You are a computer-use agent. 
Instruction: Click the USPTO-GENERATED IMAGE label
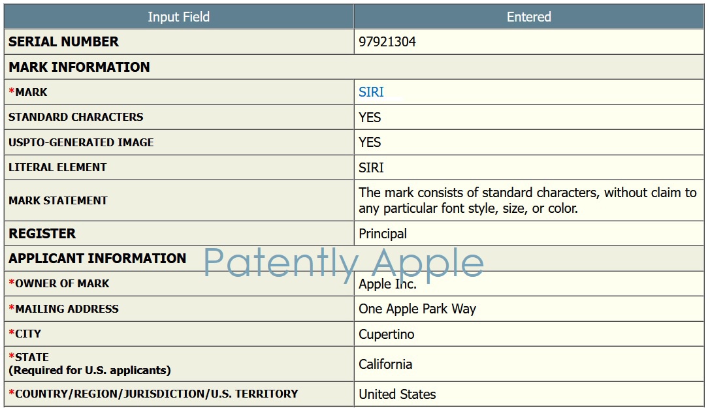coord(81,142)
